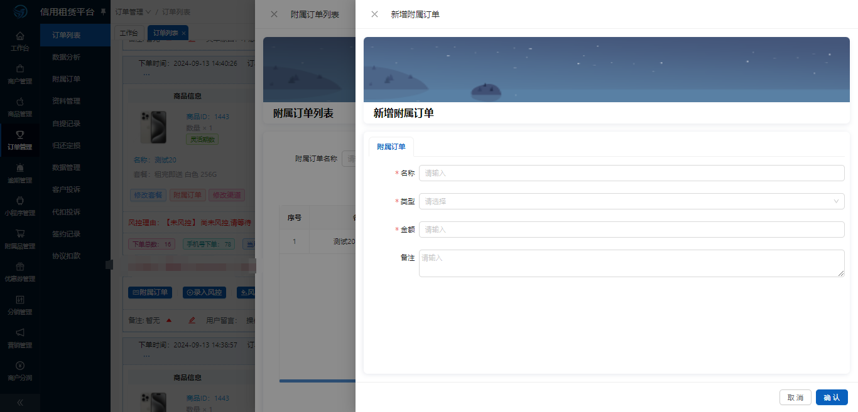This screenshot has height=412, width=858.
Task: Click the red pencil edit icon near 备注
Action: [x=192, y=320]
